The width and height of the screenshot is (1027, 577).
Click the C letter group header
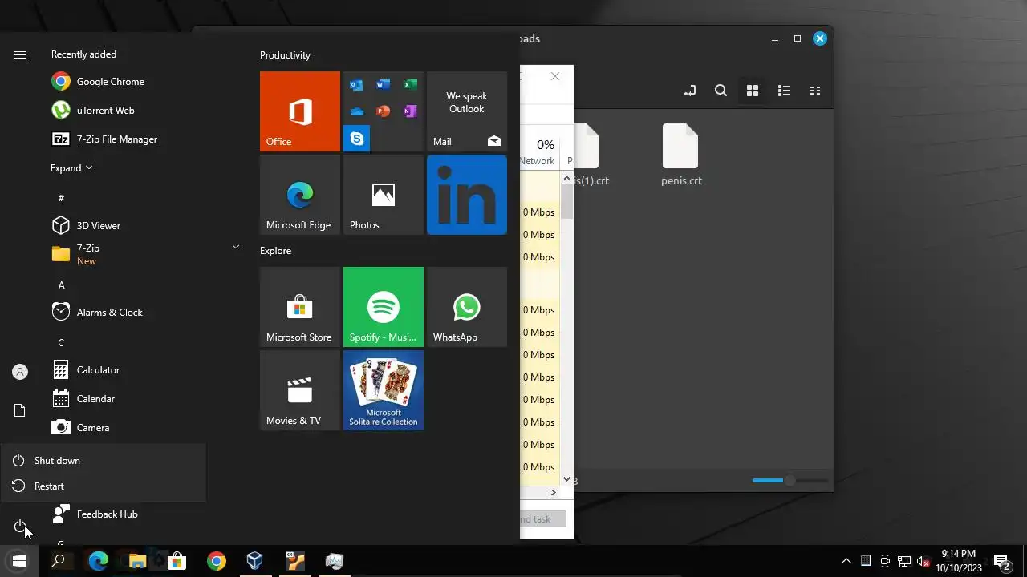tap(61, 343)
